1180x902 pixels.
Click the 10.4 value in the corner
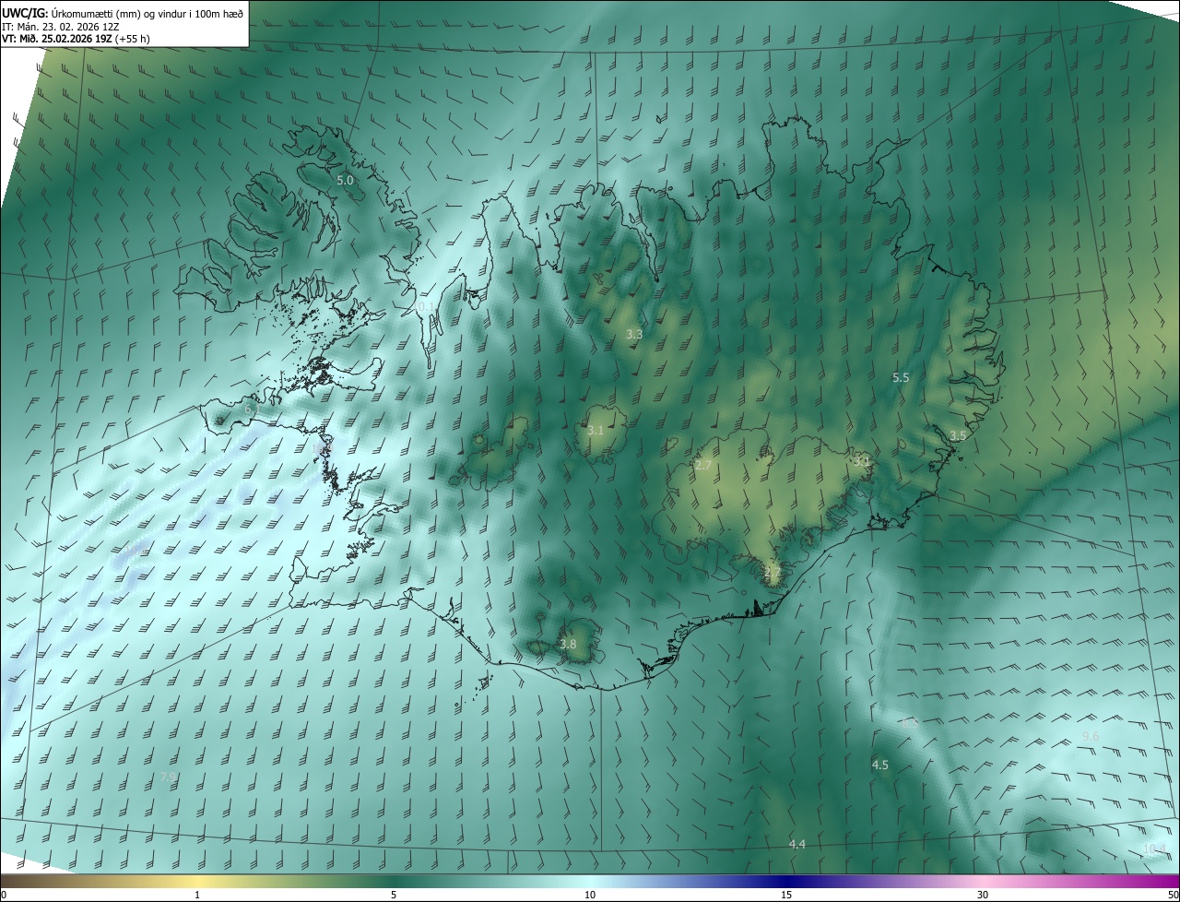pos(1154,849)
